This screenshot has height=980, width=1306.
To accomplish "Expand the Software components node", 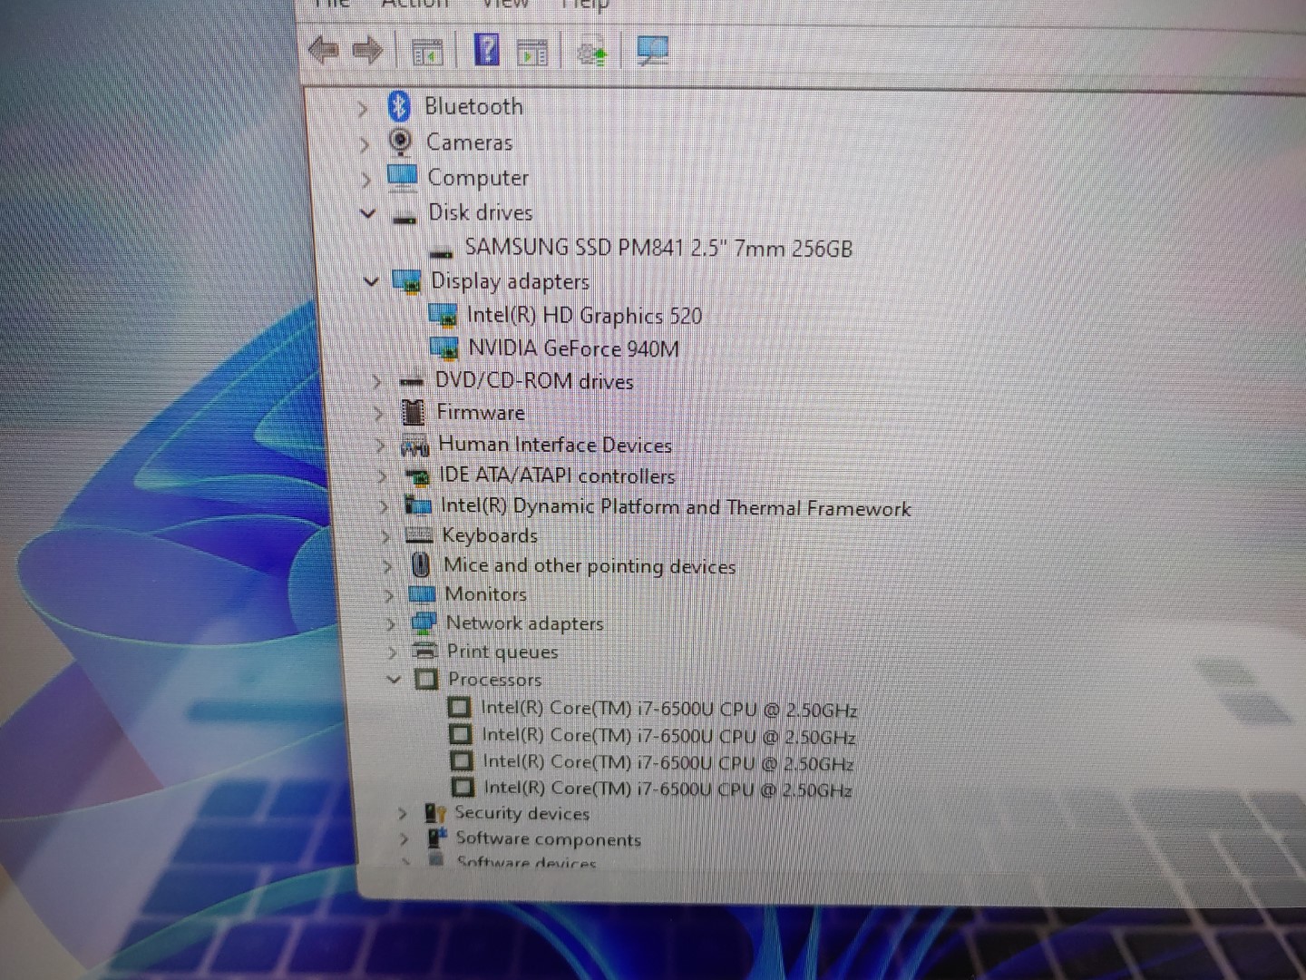I will pyautogui.click(x=404, y=839).
